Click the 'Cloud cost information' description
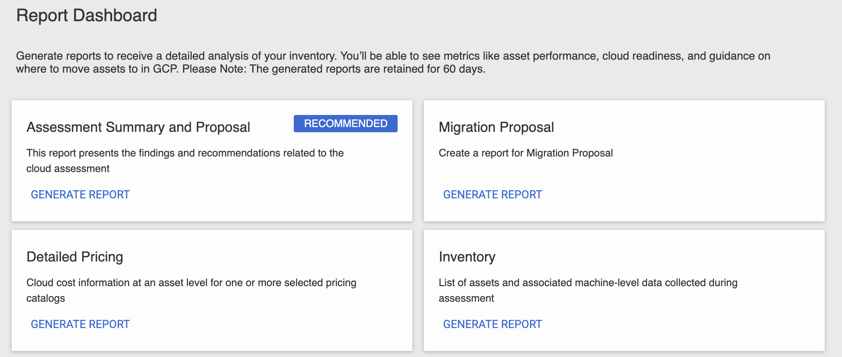This screenshot has height=357, width=842. pyautogui.click(x=191, y=290)
